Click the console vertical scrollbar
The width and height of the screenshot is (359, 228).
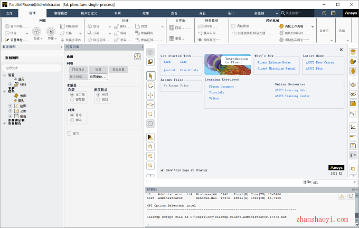click(357, 208)
